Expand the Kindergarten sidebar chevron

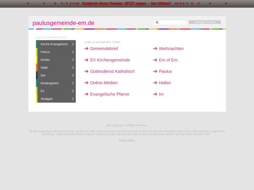[73, 83]
